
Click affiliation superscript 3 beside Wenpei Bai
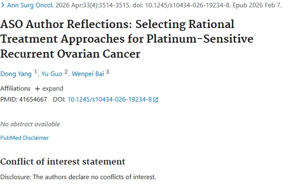tap(108, 72)
